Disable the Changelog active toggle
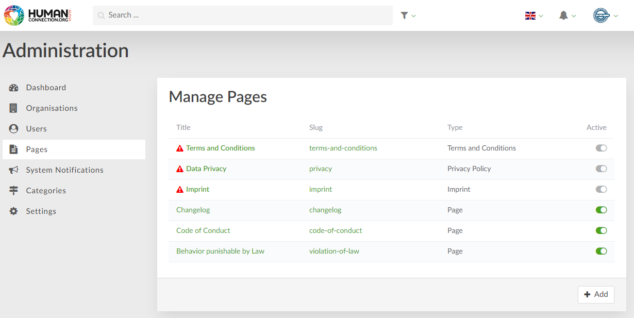 pos(601,210)
